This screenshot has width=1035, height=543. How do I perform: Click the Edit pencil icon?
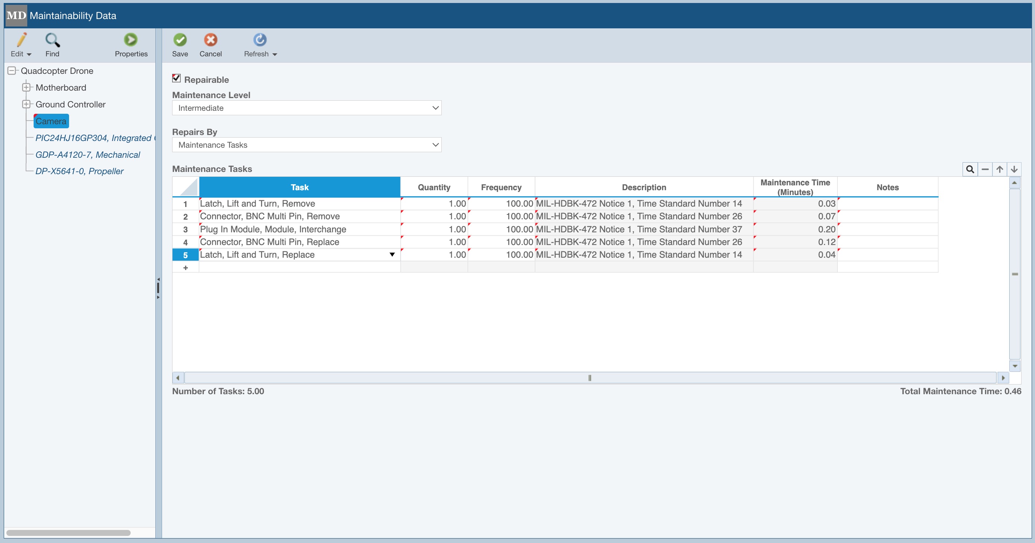(21, 40)
